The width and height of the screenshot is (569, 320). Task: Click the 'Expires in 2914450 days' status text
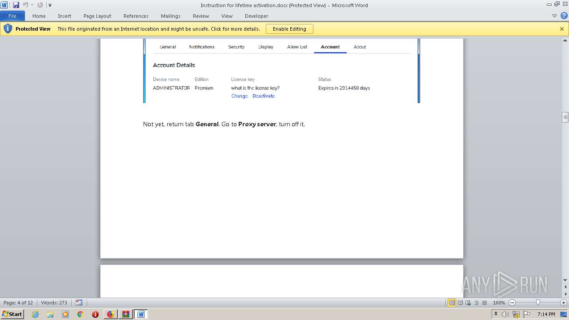coord(344,88)
